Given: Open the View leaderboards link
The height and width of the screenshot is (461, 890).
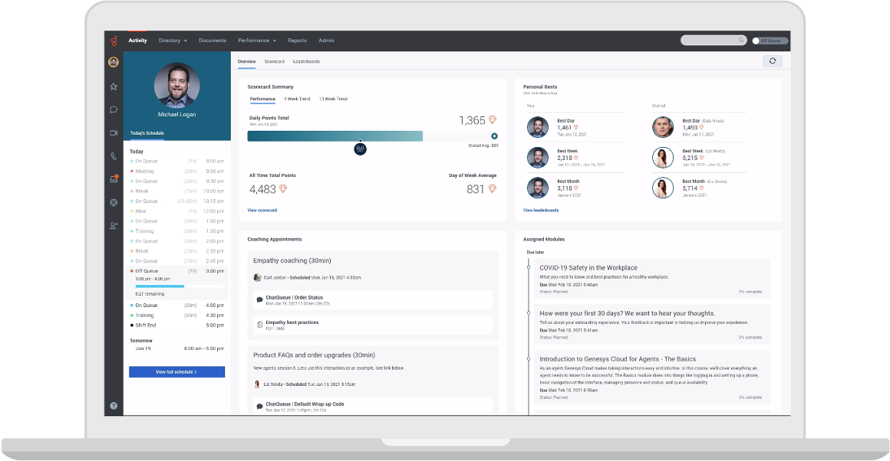Looking at the screenshot, I should (x=540, y=210).
